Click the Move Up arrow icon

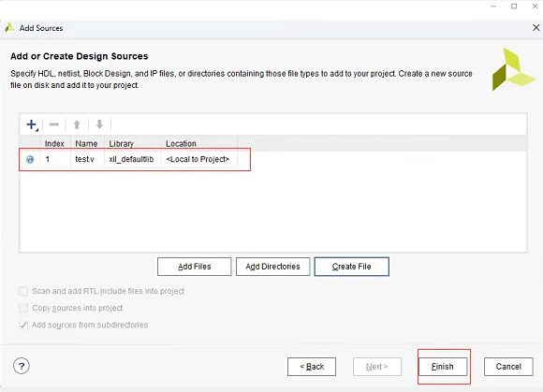point(77,124)
